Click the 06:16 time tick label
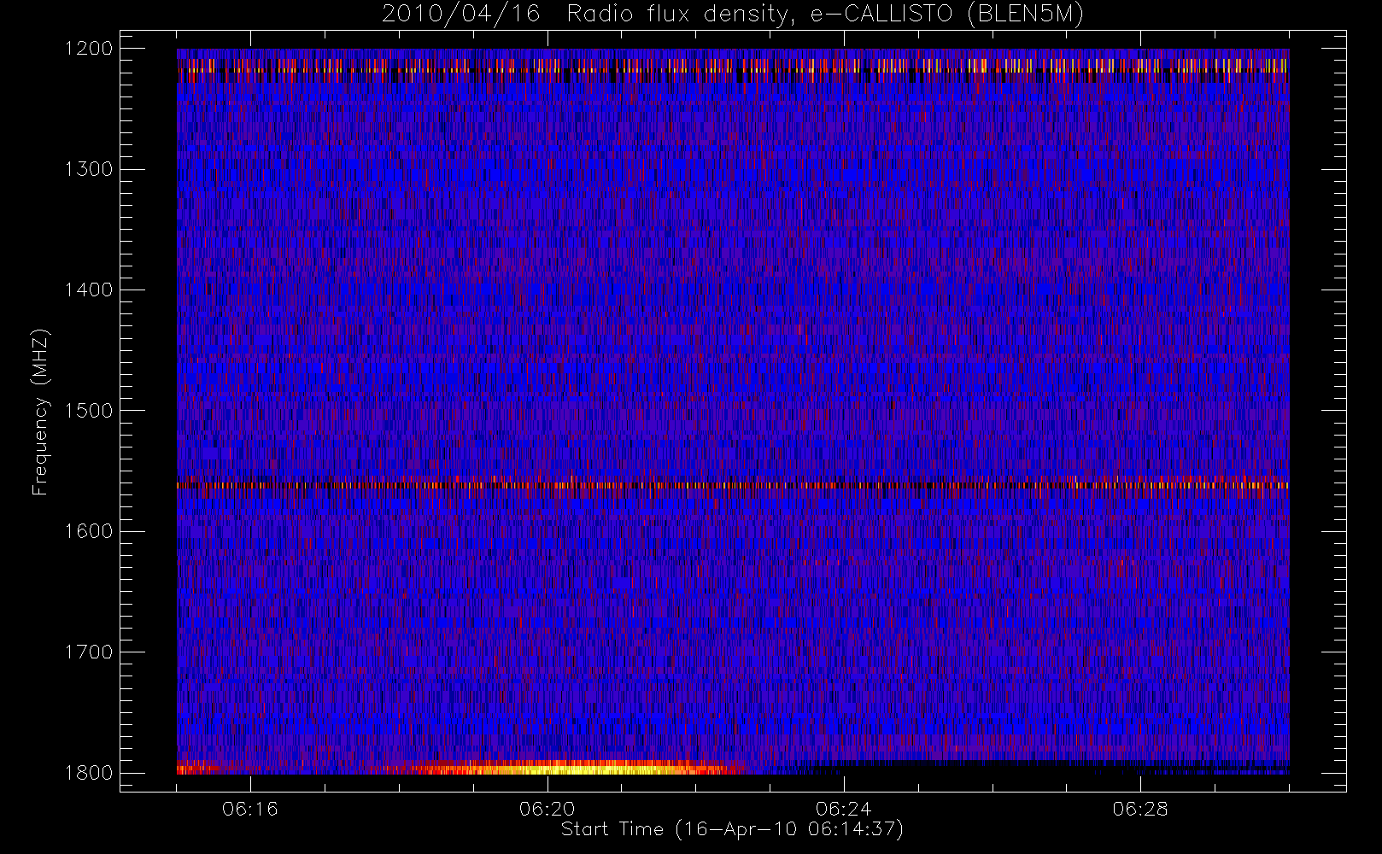The height and width of the screenshot is (854, 1382). pos(250,809)
